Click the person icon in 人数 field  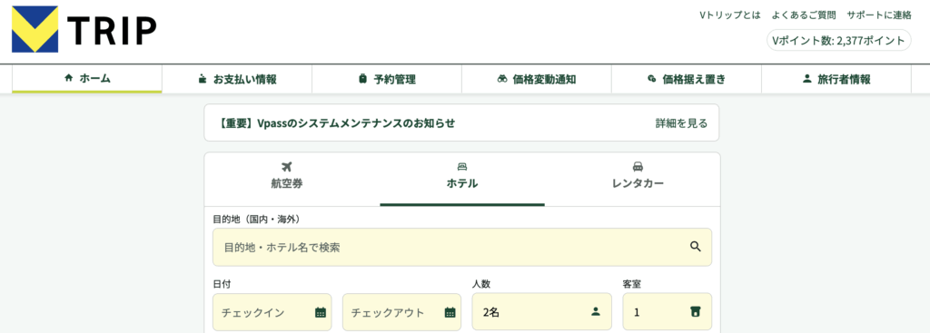pos(596,311)
